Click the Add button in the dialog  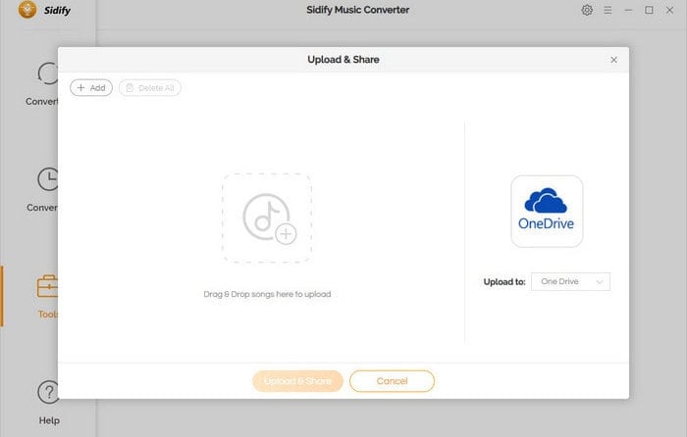91,88
